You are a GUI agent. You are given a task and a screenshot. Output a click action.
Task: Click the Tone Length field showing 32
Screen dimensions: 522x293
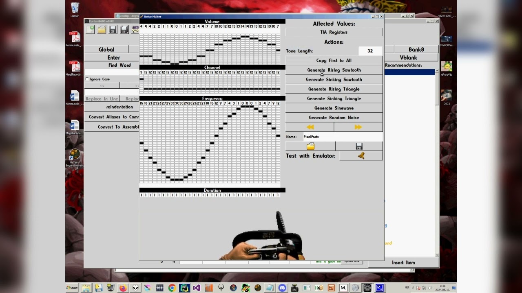point(370,51)
